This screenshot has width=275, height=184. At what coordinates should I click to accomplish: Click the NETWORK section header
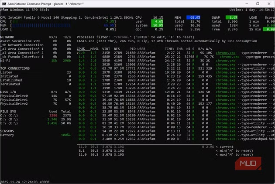[7, 37]
